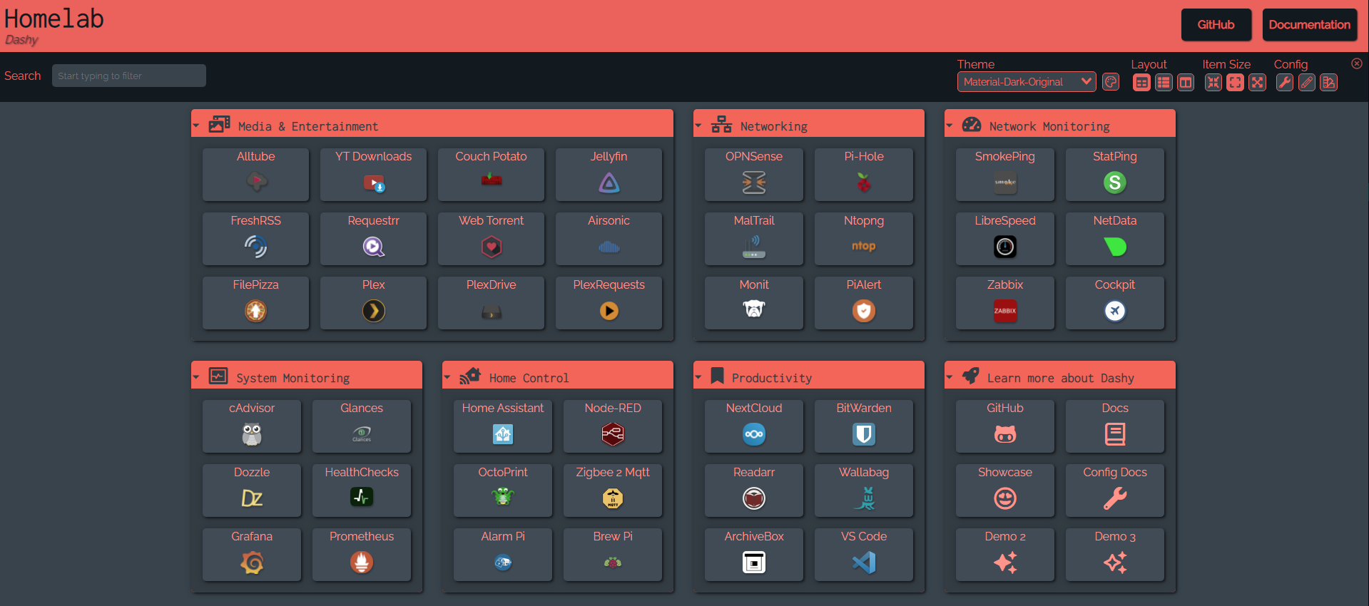Screen dimensions: 1369x606
Task: Click the Monit bulldog icon
Action: 754,309
